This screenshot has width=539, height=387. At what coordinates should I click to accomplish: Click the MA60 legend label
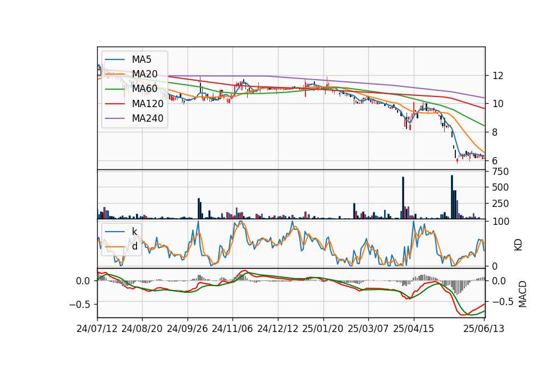coord(145,89)
